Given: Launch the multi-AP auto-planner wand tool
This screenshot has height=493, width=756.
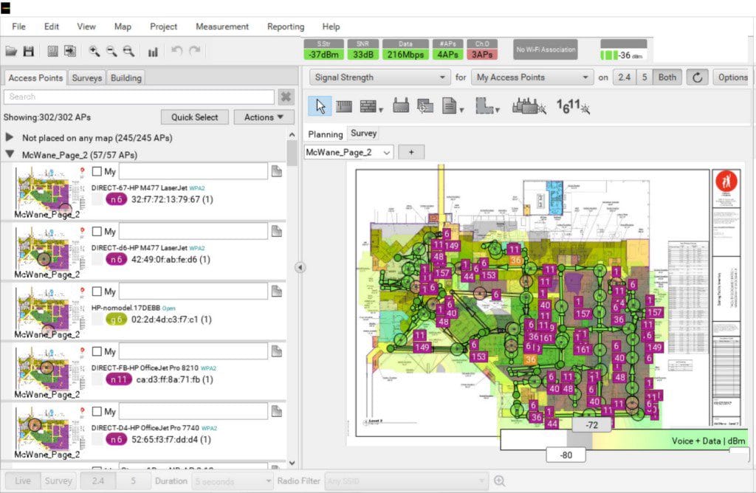Looking at the screenshot, I should 529,106.
